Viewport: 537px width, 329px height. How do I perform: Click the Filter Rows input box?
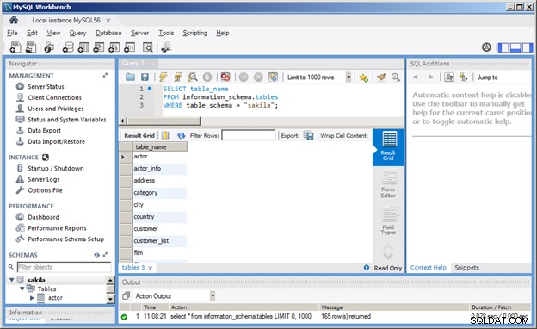(249, 135)
